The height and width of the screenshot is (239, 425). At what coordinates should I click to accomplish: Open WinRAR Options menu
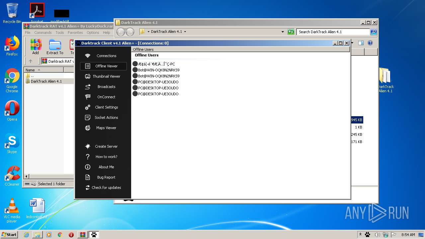point(93,33)
